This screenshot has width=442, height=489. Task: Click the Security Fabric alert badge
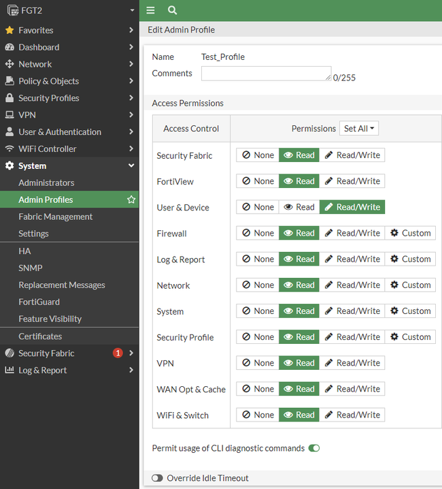click(x=118, y=353)
